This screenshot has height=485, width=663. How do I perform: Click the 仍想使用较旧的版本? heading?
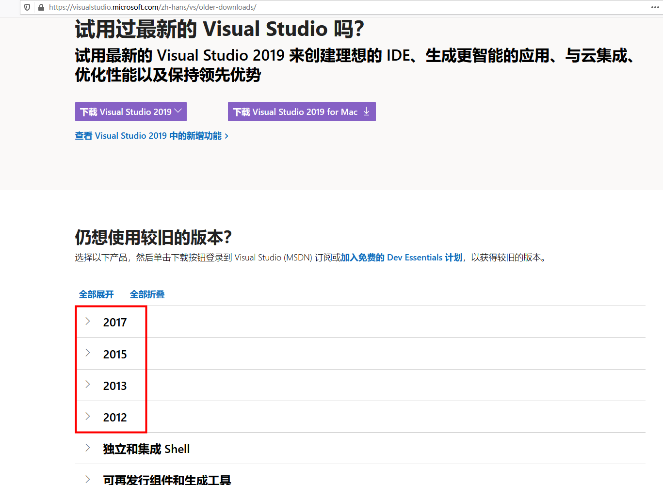153,238
